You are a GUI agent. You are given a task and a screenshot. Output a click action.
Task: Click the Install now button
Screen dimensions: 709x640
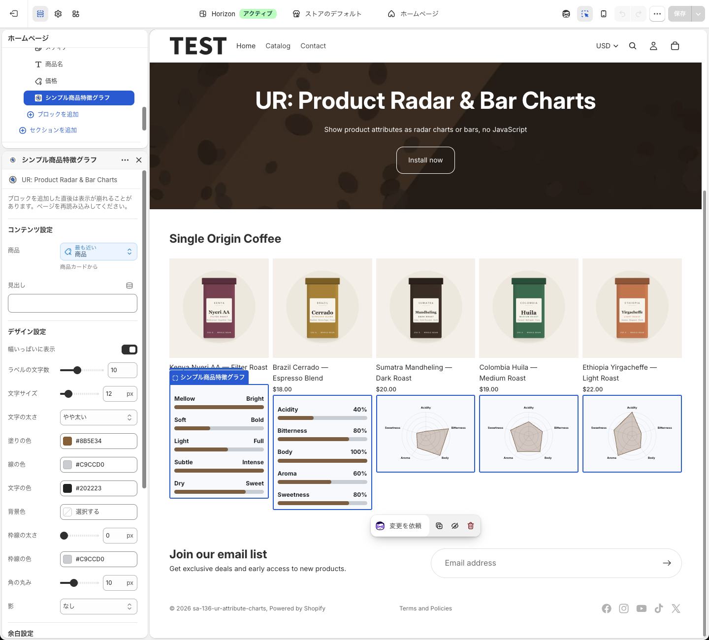pos(425,160)
